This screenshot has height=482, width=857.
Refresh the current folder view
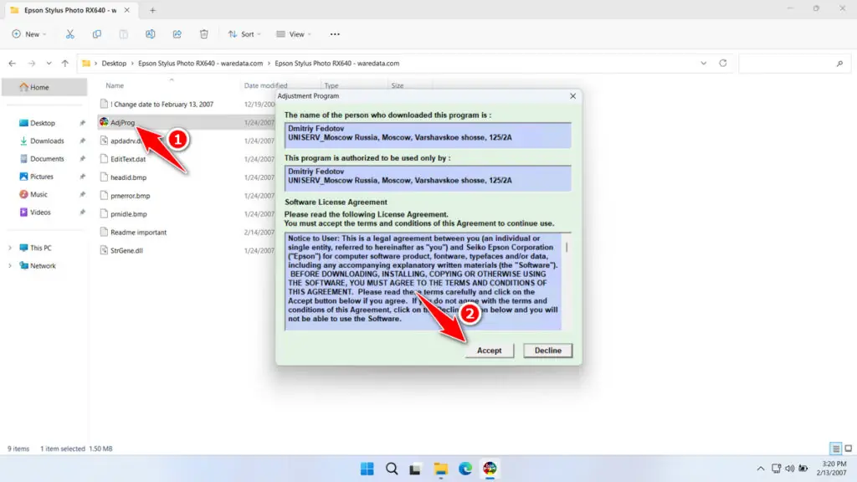tap(723, 63)
